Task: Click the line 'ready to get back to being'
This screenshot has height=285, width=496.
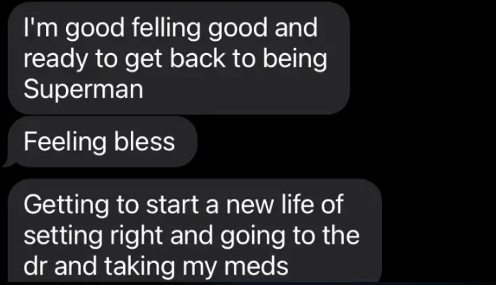Action: [175, 60]
